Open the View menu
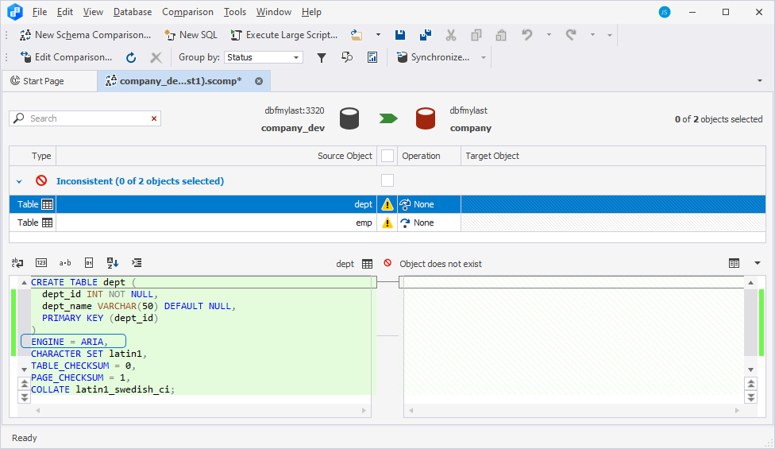Image resolution: width=775 pixels, height=449 pixels. (x=93, y=12)
